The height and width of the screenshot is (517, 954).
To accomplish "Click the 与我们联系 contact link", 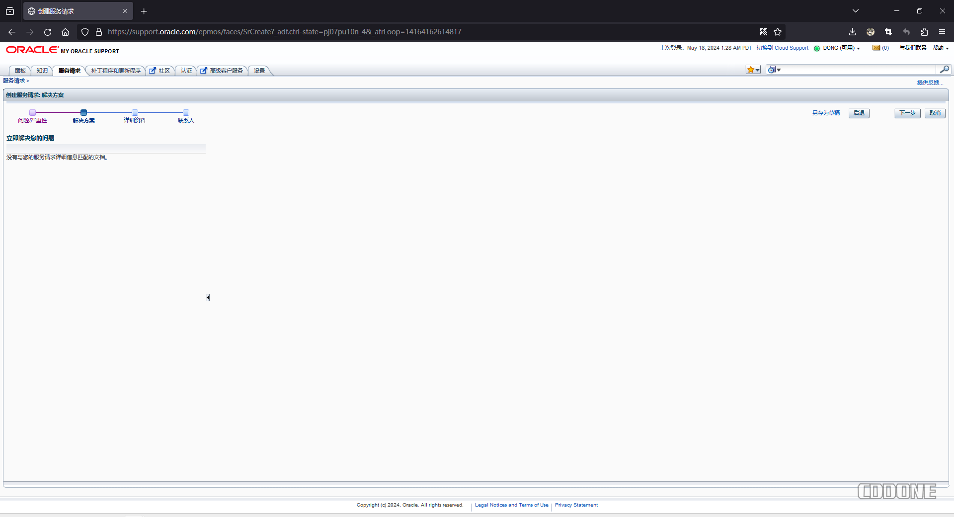I will (x=913, y=48).
